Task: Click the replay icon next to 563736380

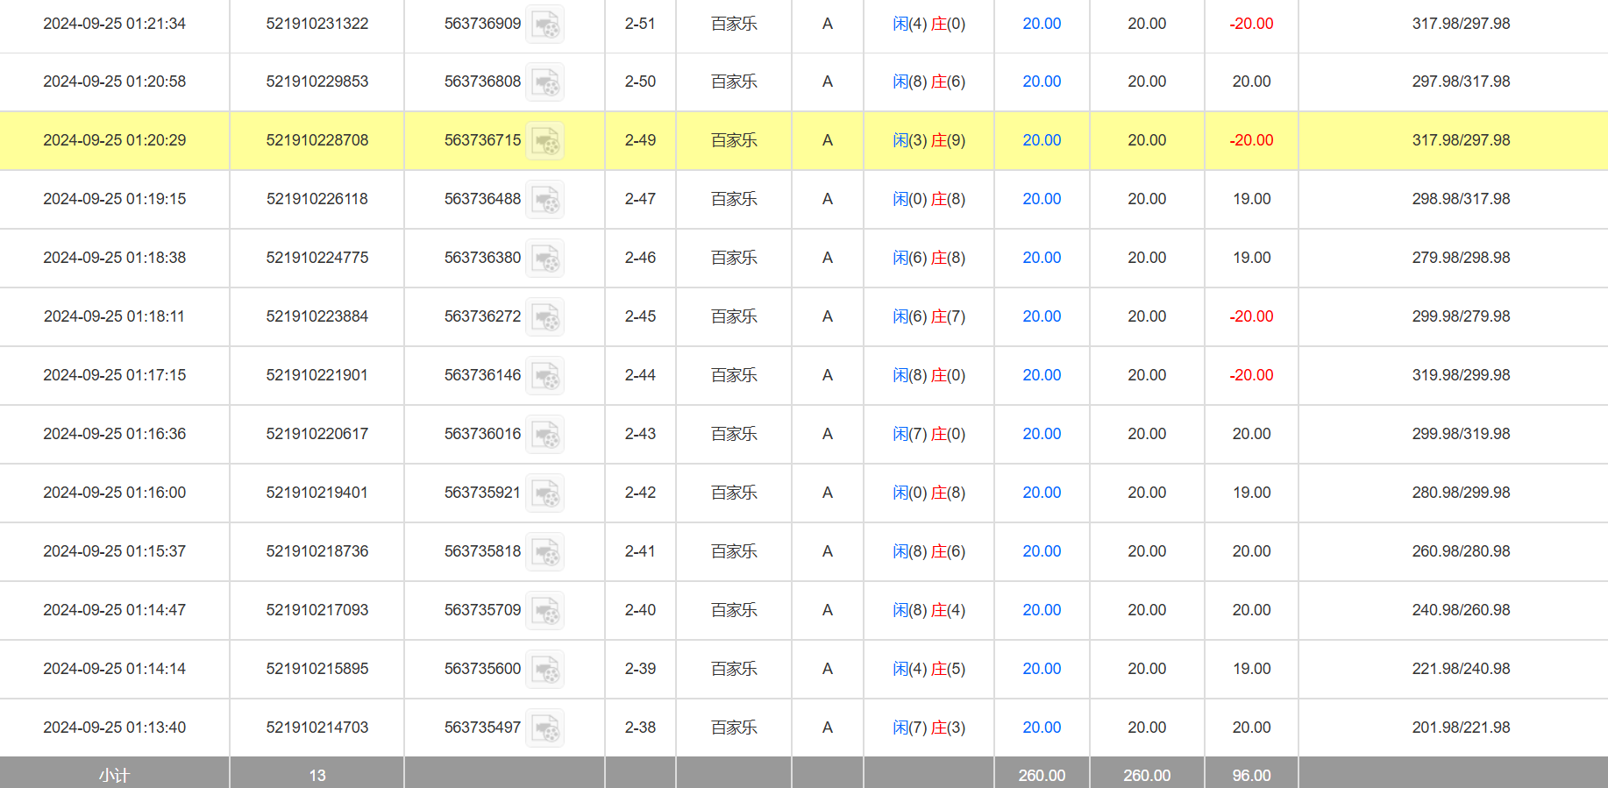Action: pos(544,259)
